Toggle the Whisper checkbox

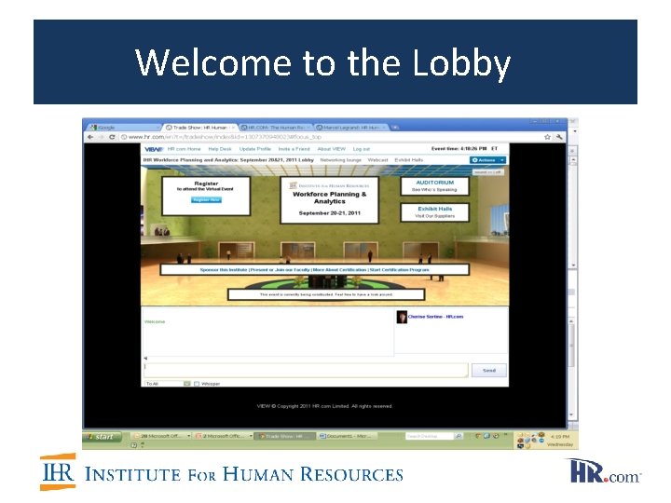[197, 384]
